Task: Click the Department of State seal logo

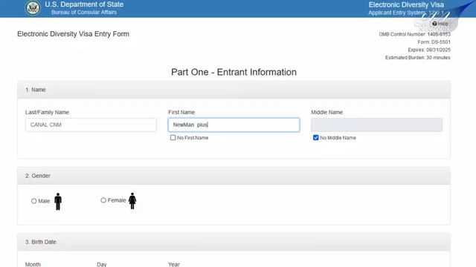Action: (33, 8)
